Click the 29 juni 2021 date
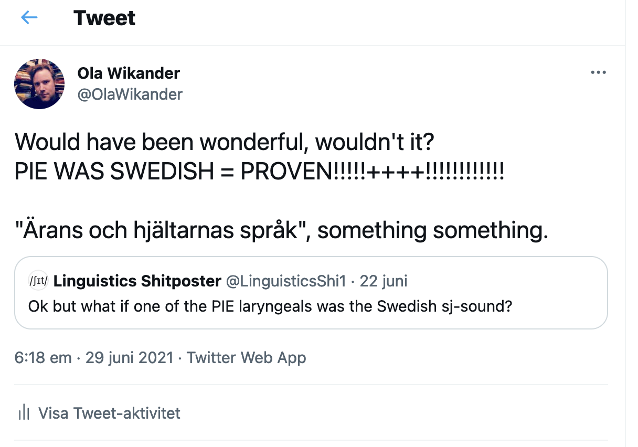Viewport: 638px width, 447px height. (x=129, y=358)
